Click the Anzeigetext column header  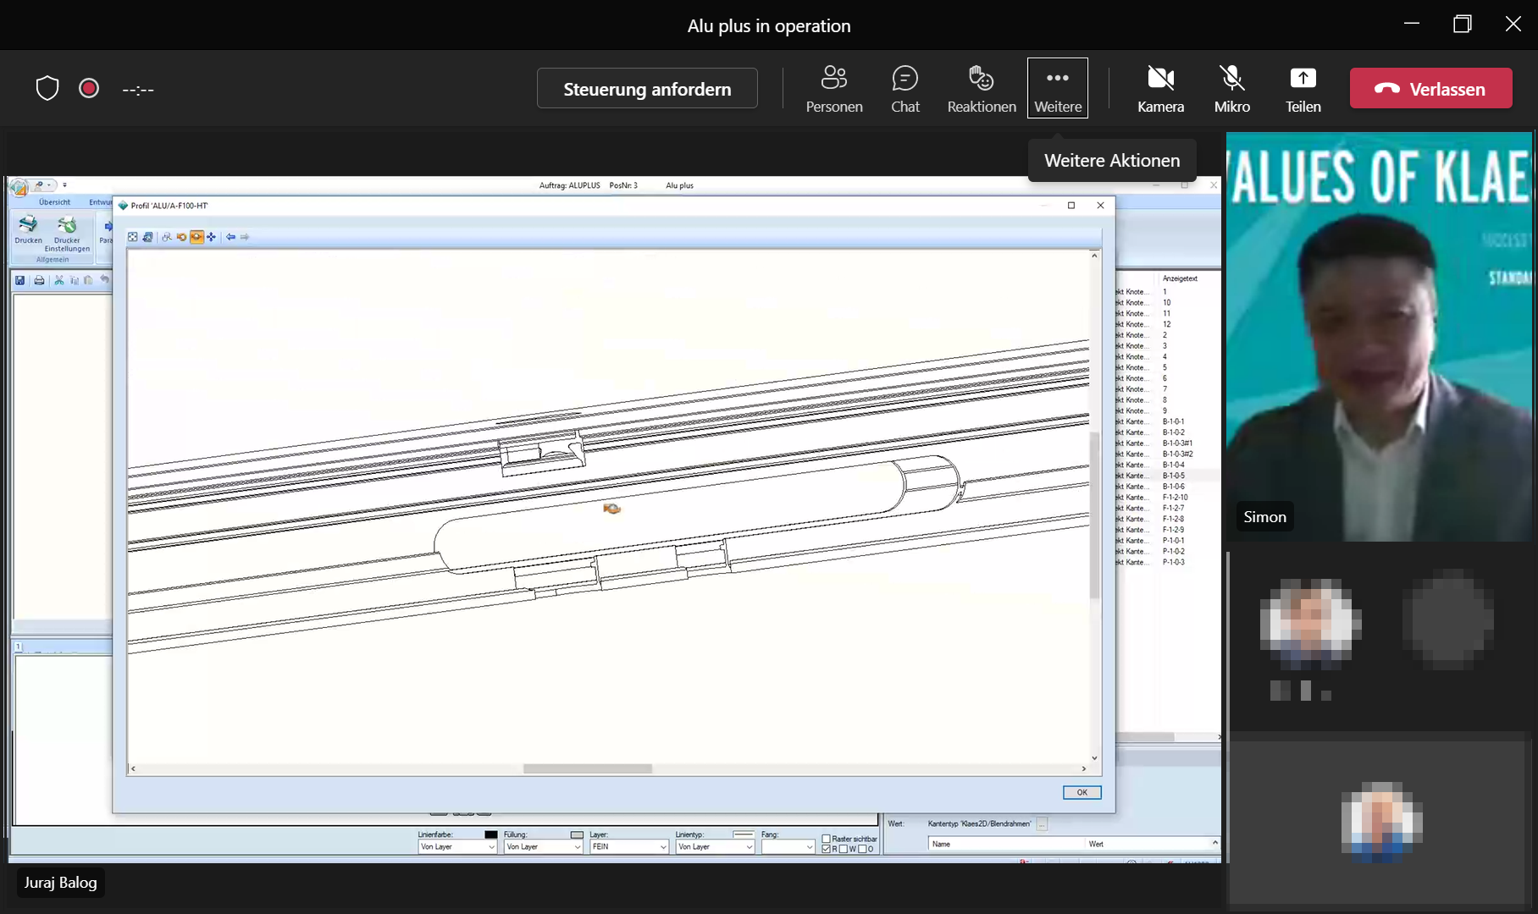[1180, 278]
